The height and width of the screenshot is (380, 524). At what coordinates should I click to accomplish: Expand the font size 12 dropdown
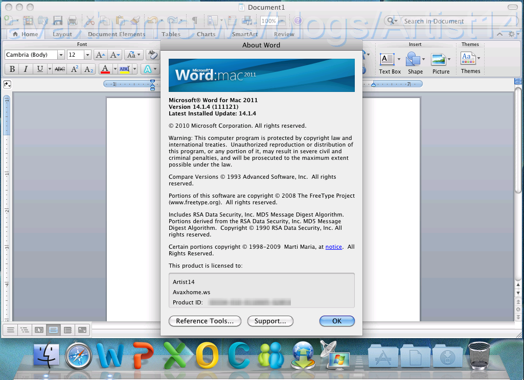pos(87,55)
